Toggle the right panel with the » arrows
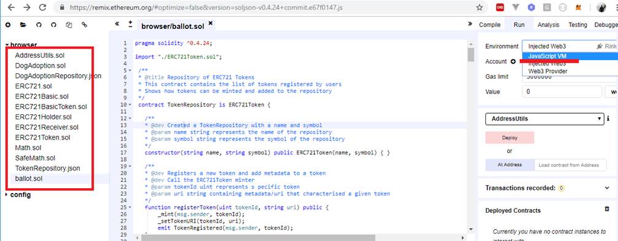Viewport: 618px width, 241px height. click(x=470, y=23)
